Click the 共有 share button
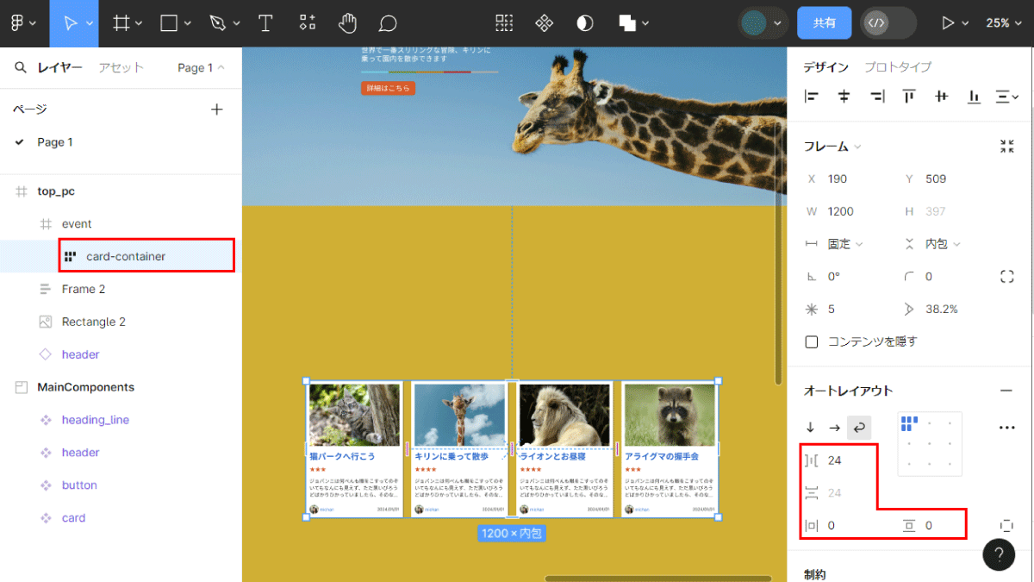Viewport: 1034px width, 582px height. pyautogui.click(x=825, y=23)
